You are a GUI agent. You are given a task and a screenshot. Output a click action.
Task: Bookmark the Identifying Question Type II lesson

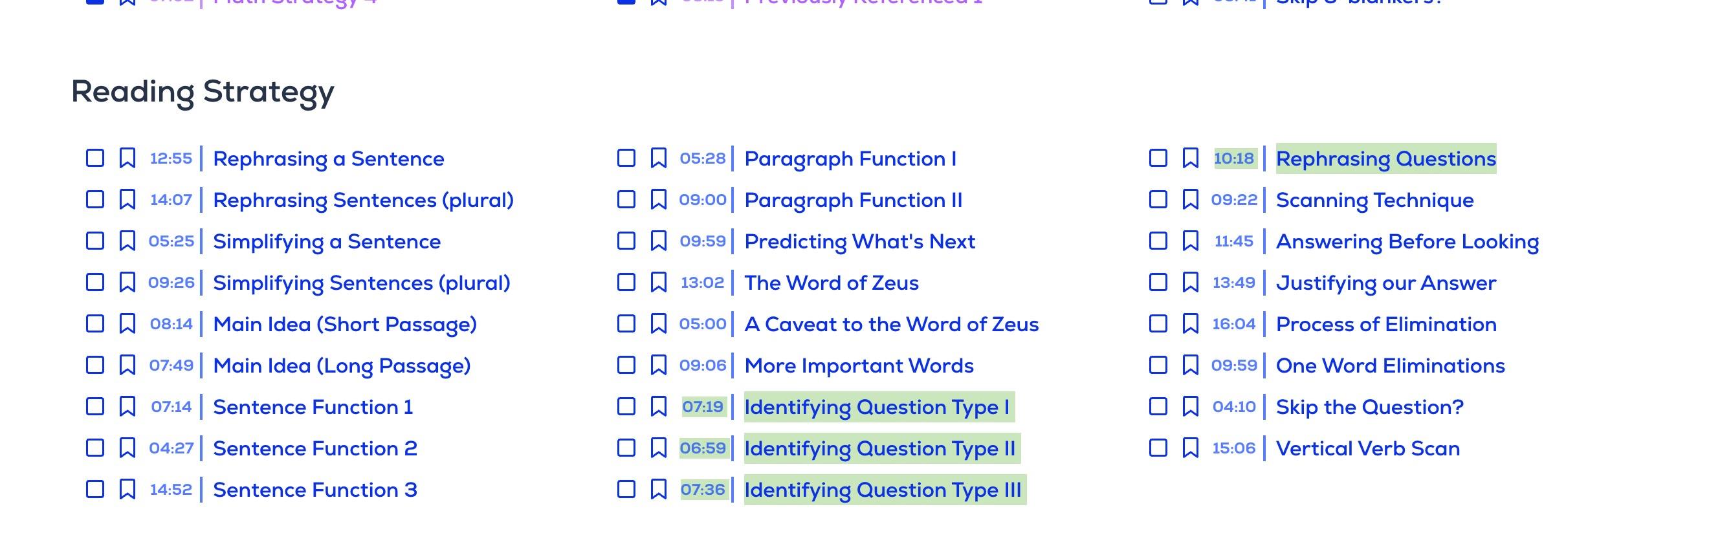coord(658,448)
